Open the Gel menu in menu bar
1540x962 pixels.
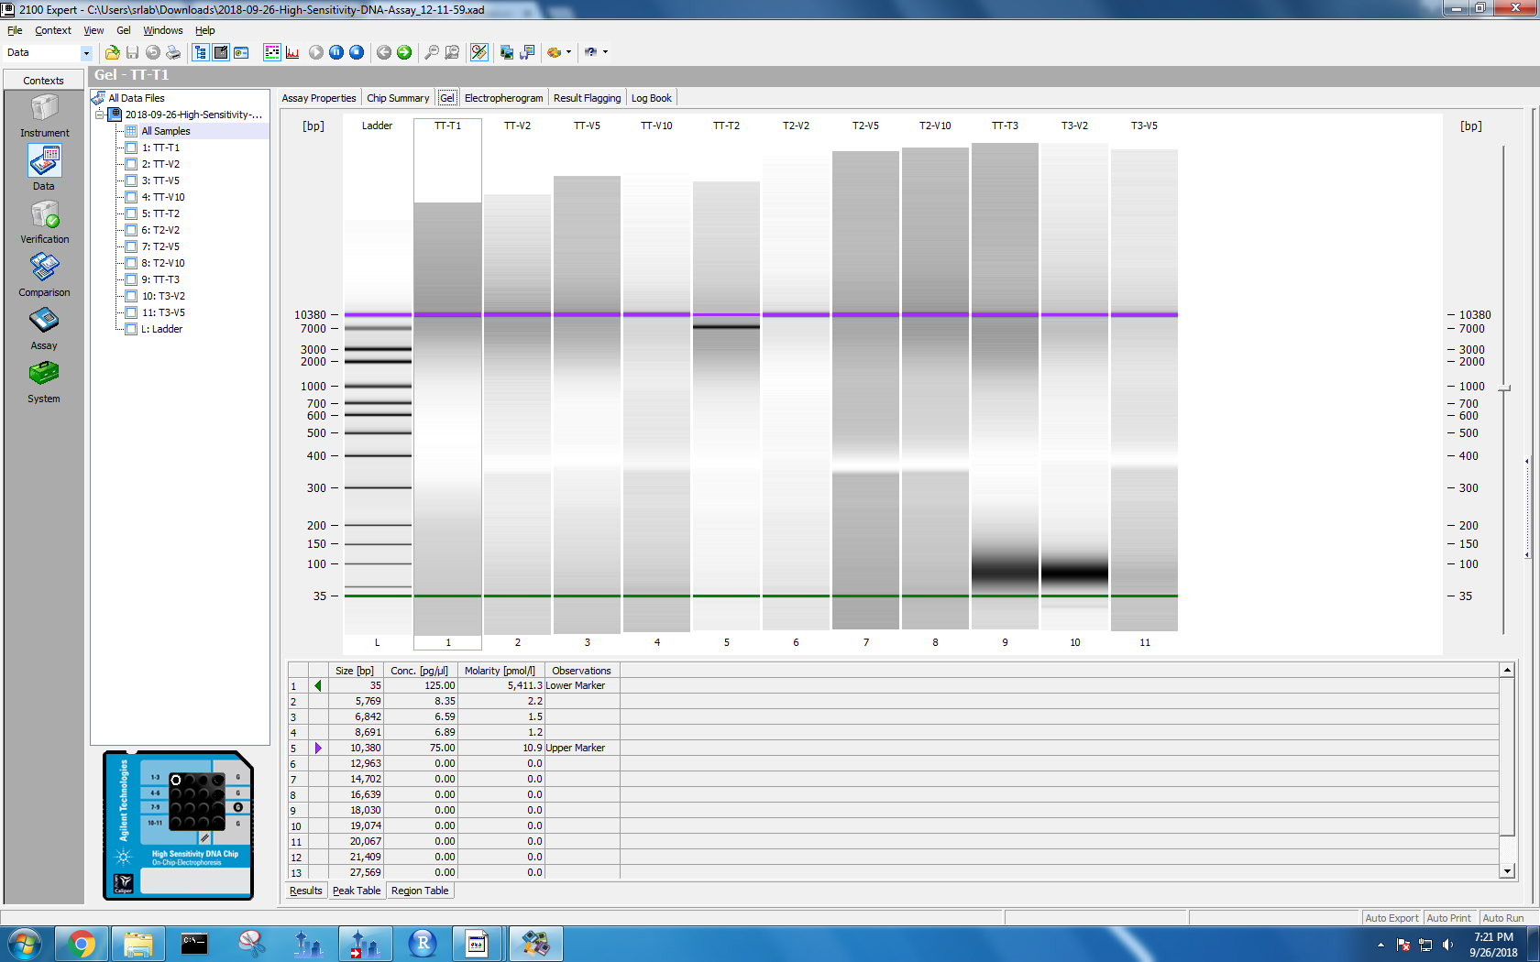123,30
